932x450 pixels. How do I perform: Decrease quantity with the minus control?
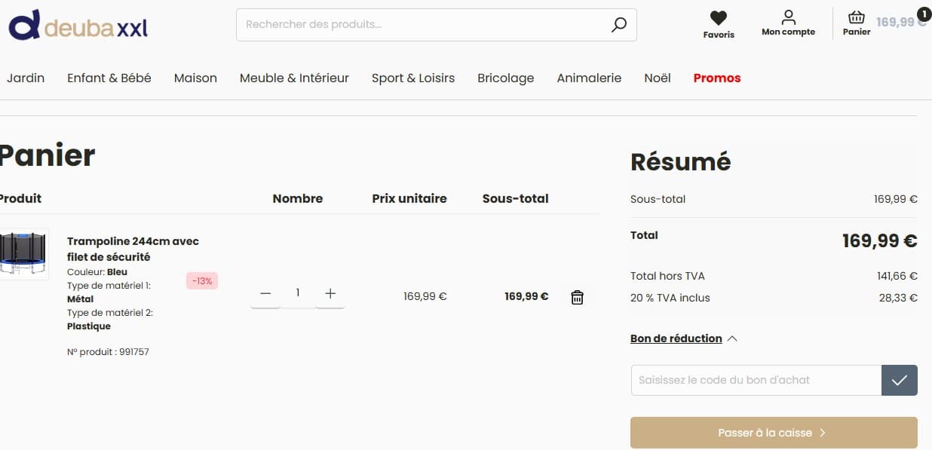(x=265, y=293)
